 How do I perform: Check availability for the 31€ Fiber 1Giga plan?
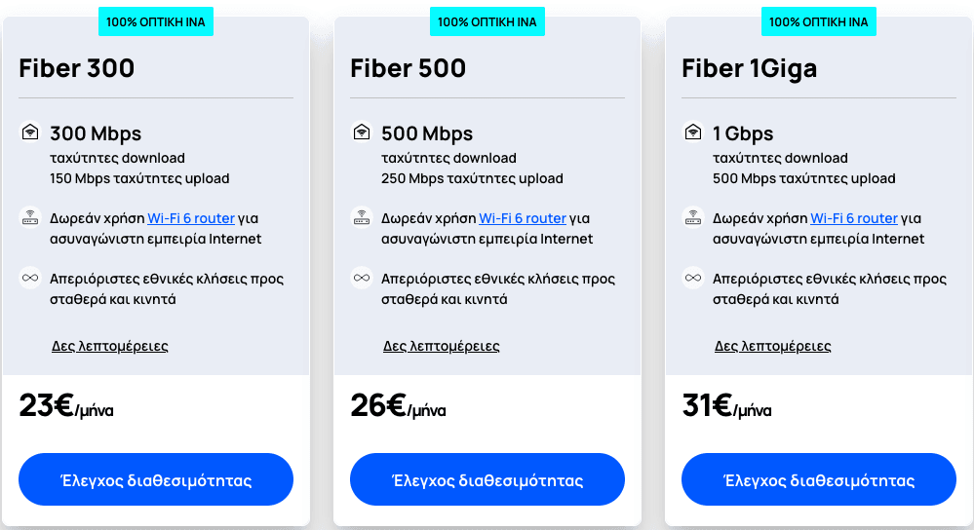(819, 479)
